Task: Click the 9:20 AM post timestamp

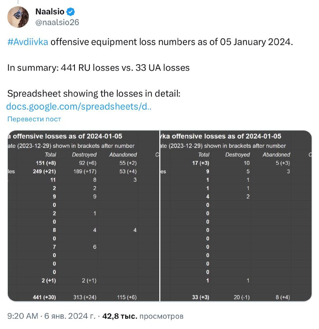Action: (x=23, y=316)
